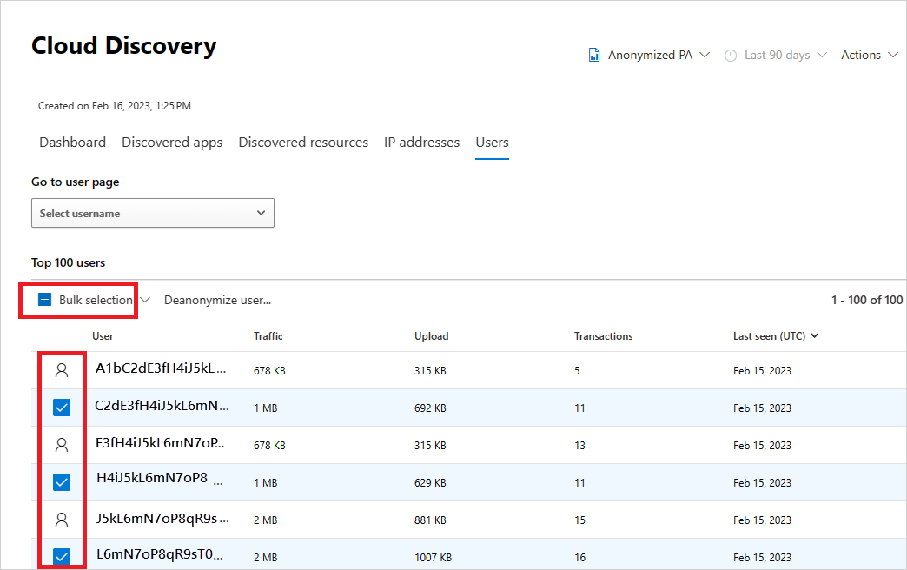907x570 pixels.
Task: Open the IP addresses tab
Action: click(x=421, y=142)
